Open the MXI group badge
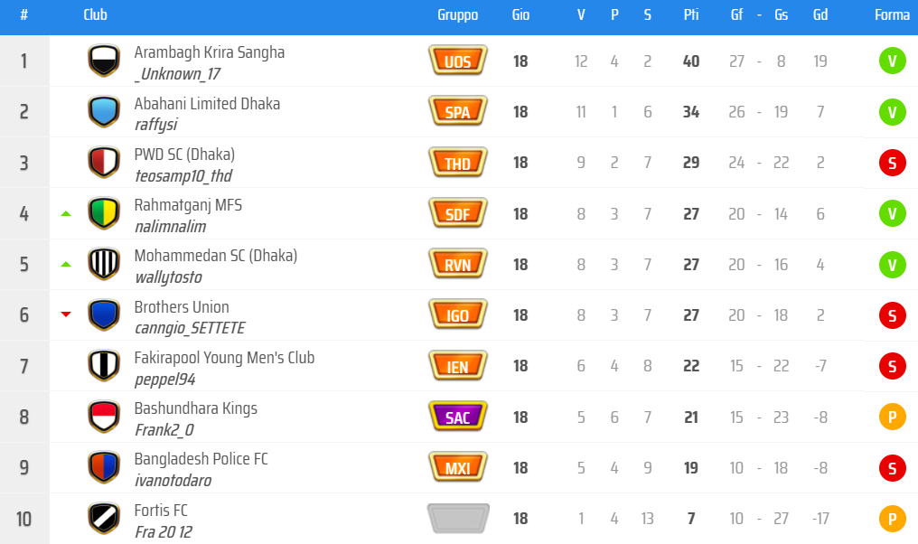 pos(458,467)
